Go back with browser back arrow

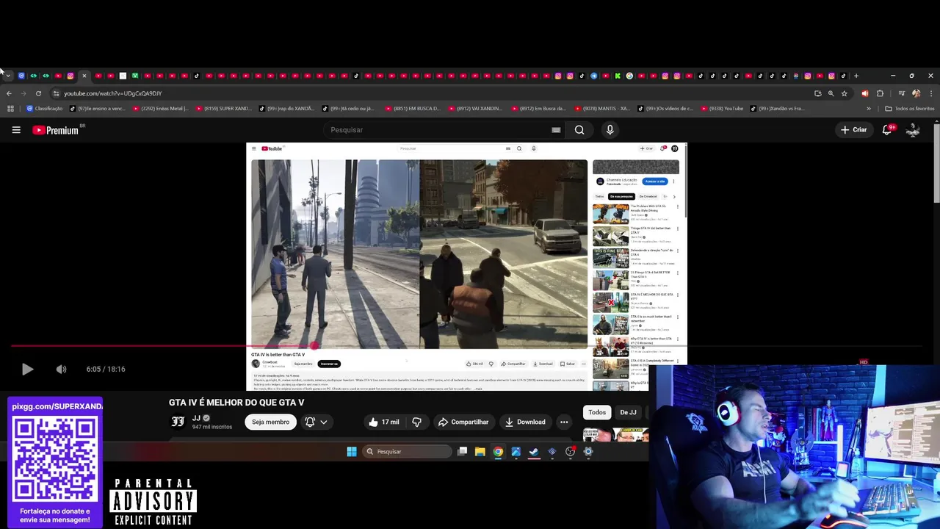[x=9, y=93]
